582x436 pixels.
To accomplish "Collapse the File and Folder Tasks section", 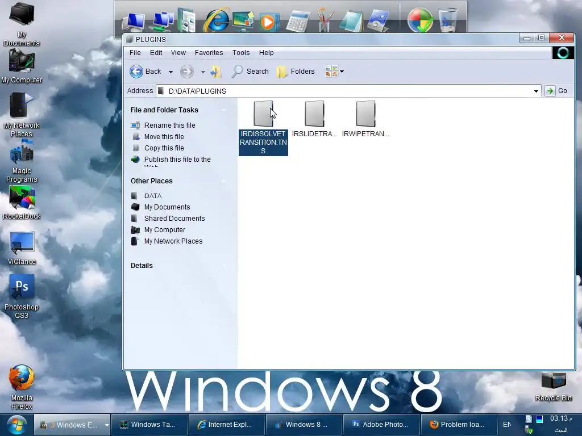I will [224, 110].
